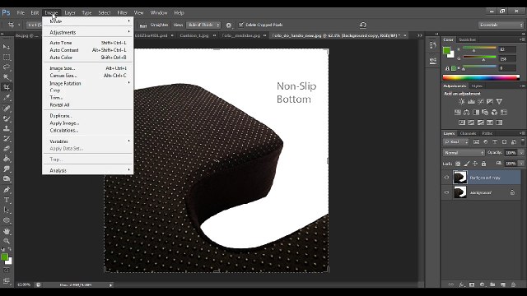527x296 pixels.
Task: Select the Move tool
Action: click(7, 47)
